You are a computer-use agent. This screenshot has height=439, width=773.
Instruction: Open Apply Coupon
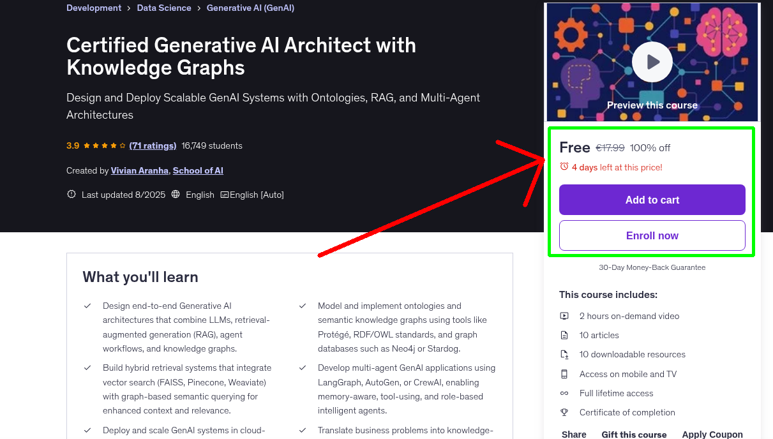[712, 433]
